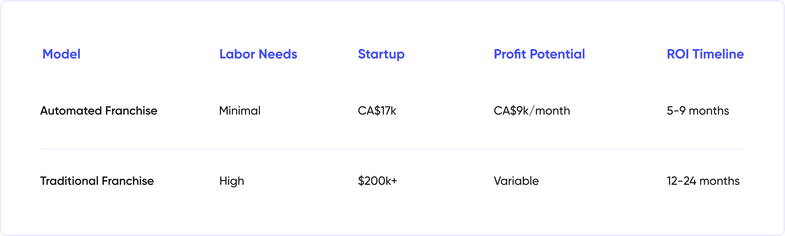The image size is (785, 236).
Task: Select the Minimal labor needs cell
Action: [240, 111]
